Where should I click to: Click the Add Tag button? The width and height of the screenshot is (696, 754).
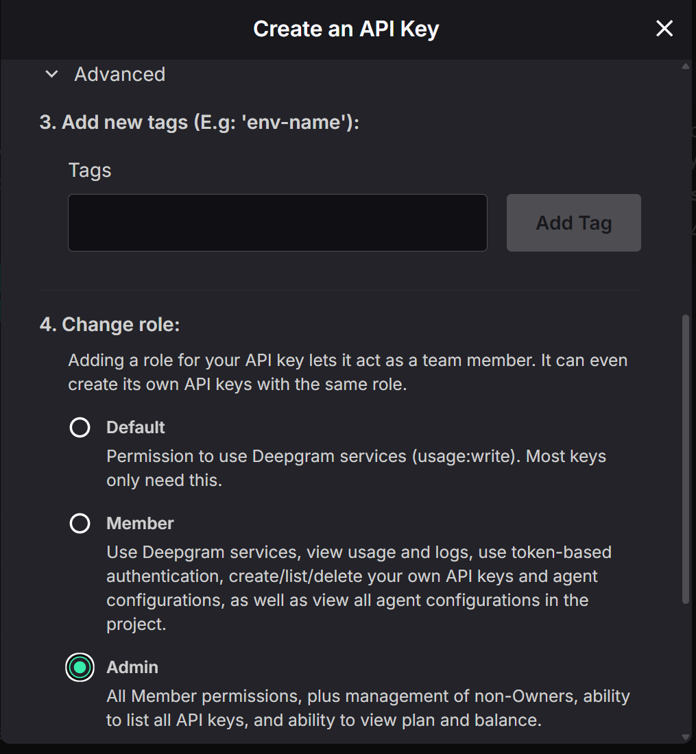[x=573, y=223]
